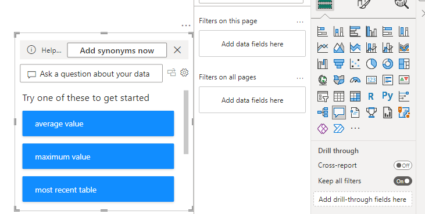The height and width of the screenshot is (214, 425).
Task: Insert the Gauge visual
Action: 355,80
